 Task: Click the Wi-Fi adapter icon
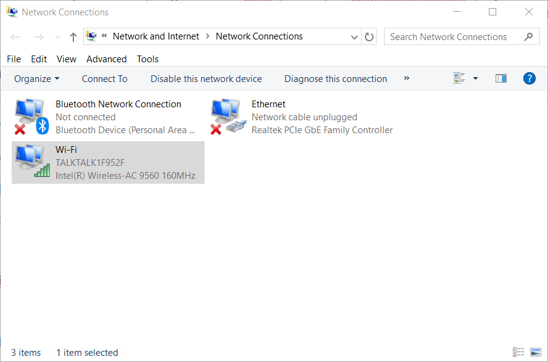pos(31,162)
